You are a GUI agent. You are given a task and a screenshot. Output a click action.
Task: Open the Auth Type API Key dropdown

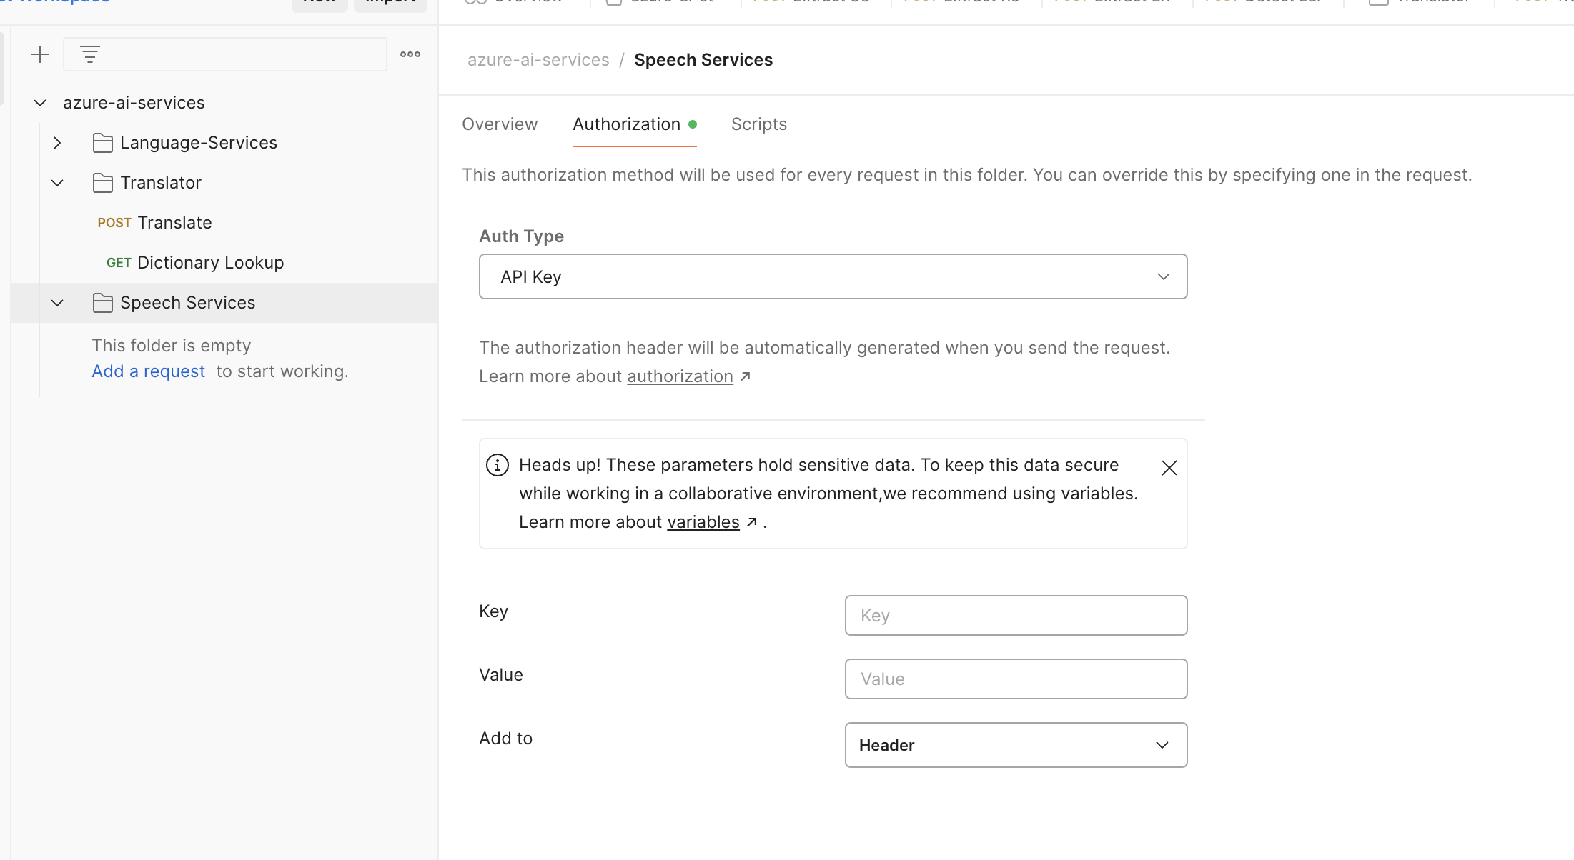pos(833,276)
